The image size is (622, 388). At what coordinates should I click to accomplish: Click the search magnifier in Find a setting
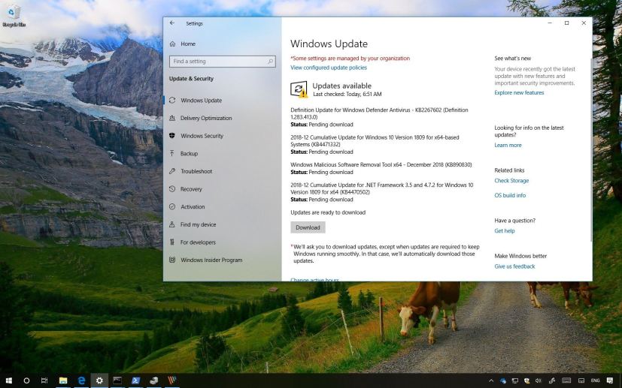point(270,62)
